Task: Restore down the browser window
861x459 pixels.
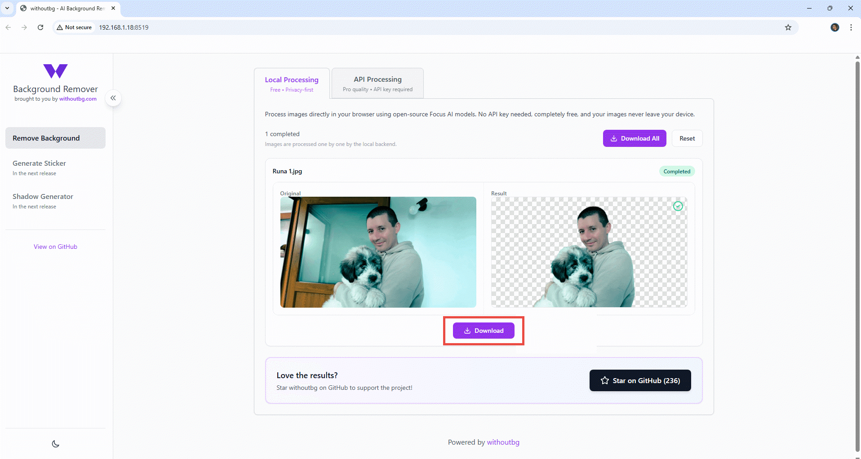Action: pyautogui.click(x=830, y=8)
